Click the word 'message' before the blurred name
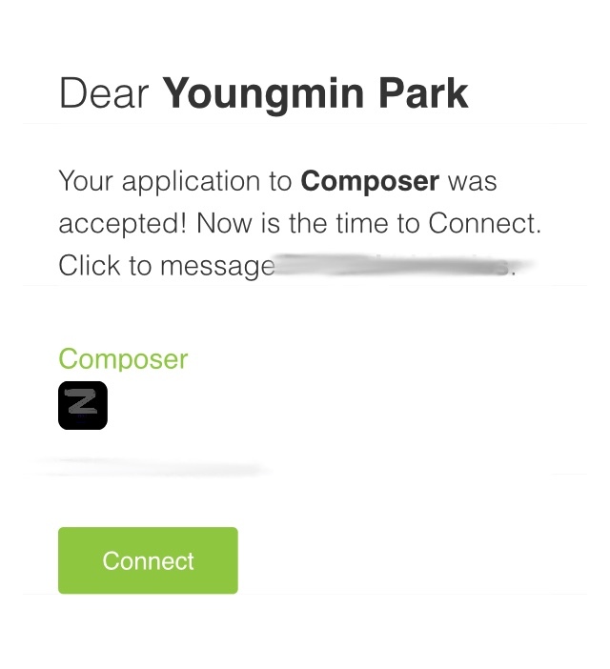 click(217, 268)
